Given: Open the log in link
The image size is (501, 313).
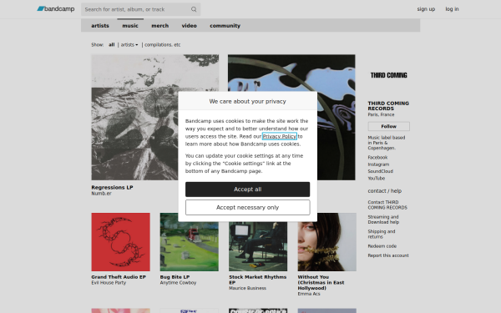Looking at the screenshot, I should click(x=452, y=9).
